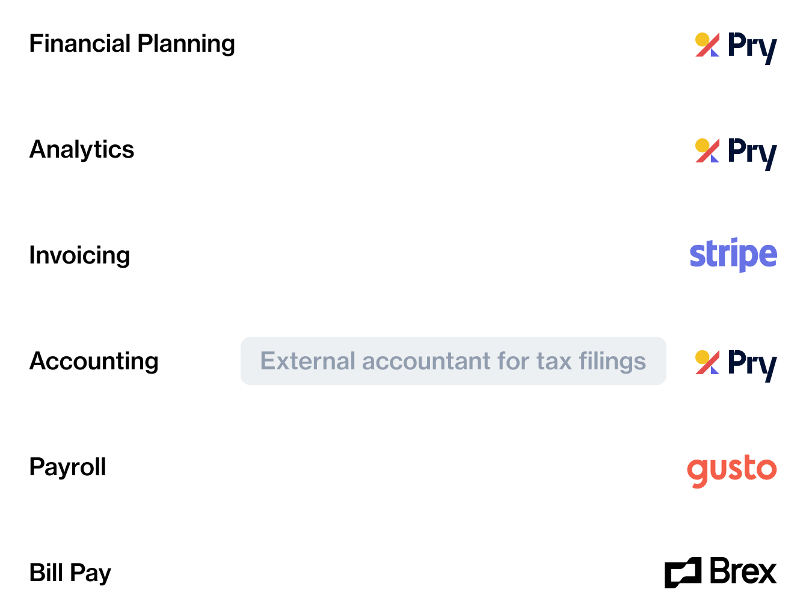
Task: Open the Invoicing label
Action: click(x=79, y=256)
